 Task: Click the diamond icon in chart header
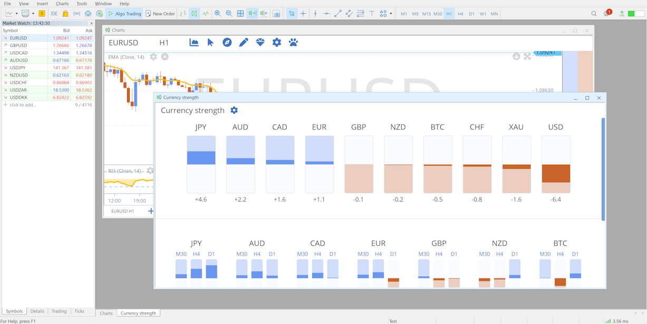(x=260, y=42)
